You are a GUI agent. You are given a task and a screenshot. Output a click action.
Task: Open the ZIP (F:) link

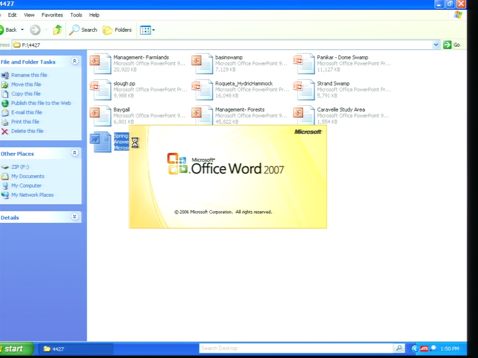(20, 167)
